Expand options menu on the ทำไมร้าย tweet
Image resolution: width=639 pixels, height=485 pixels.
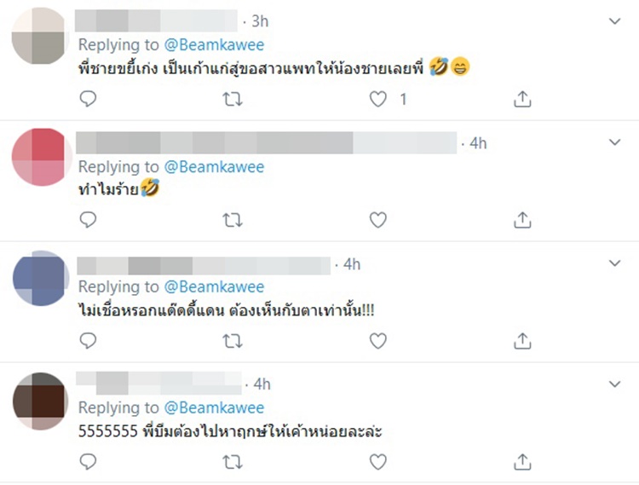[614, 143]
